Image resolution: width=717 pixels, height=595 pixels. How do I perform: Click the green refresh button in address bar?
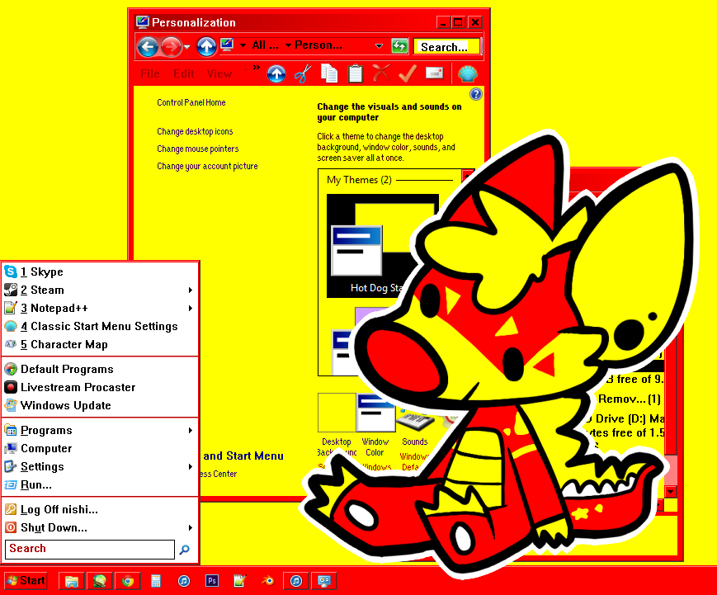click(399, 46)
